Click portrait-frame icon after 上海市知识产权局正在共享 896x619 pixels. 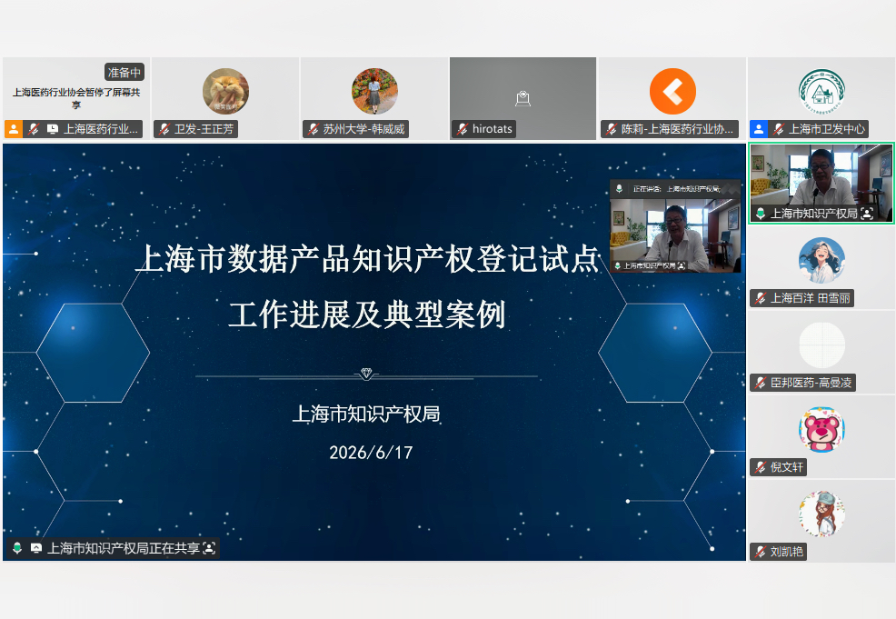209,549
